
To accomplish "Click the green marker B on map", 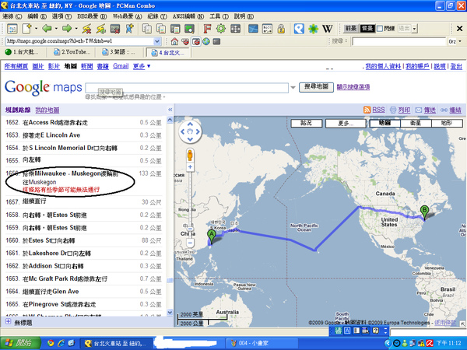I will tap(424, 212).
